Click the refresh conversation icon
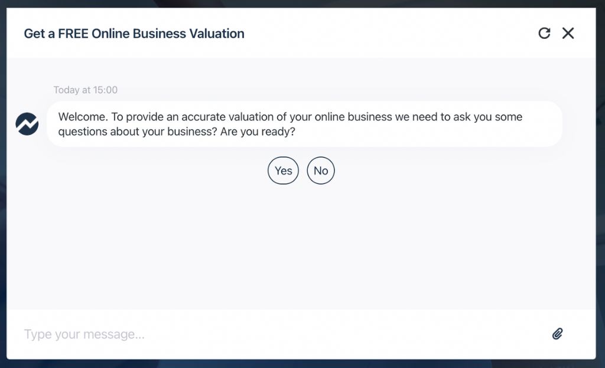This screenshot has height=368, width=605. point(544,33)
